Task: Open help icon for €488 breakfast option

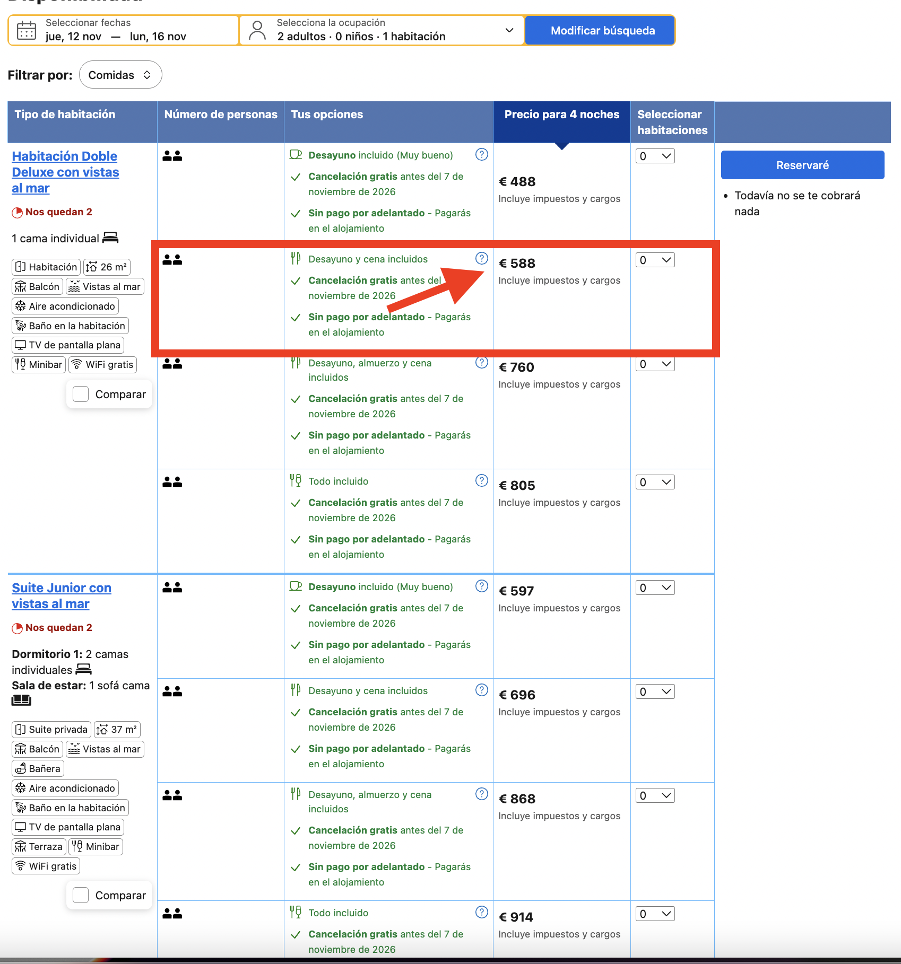Action: (481, 154)
